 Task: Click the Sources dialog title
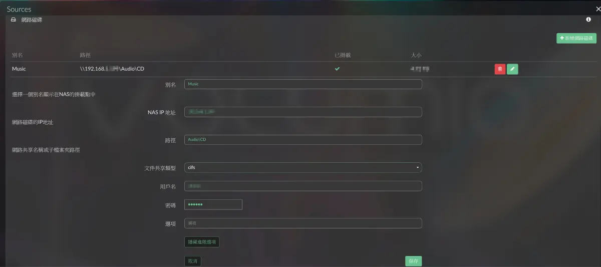tap(19, 9)
